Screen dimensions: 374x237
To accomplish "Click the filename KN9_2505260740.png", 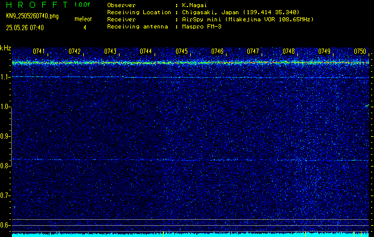I will pos(32,16).
